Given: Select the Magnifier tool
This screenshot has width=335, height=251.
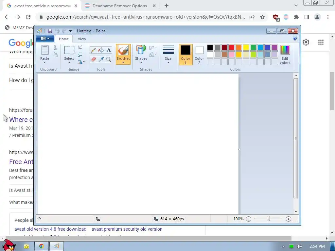Looking at the screenshot, I should [109, 59].
